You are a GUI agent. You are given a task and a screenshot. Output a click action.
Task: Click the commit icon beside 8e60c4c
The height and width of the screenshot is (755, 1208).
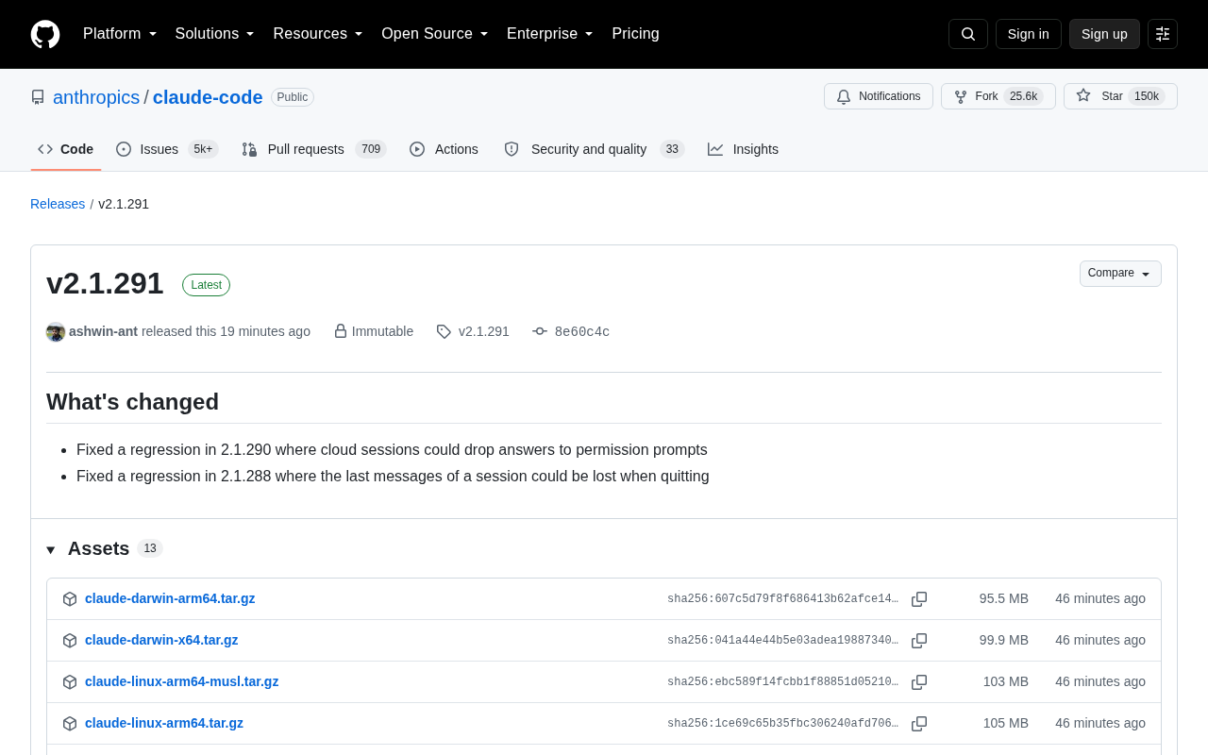coord(540,331)
